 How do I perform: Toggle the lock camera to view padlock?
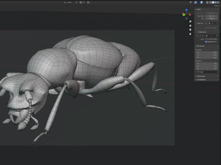[190, 34]
